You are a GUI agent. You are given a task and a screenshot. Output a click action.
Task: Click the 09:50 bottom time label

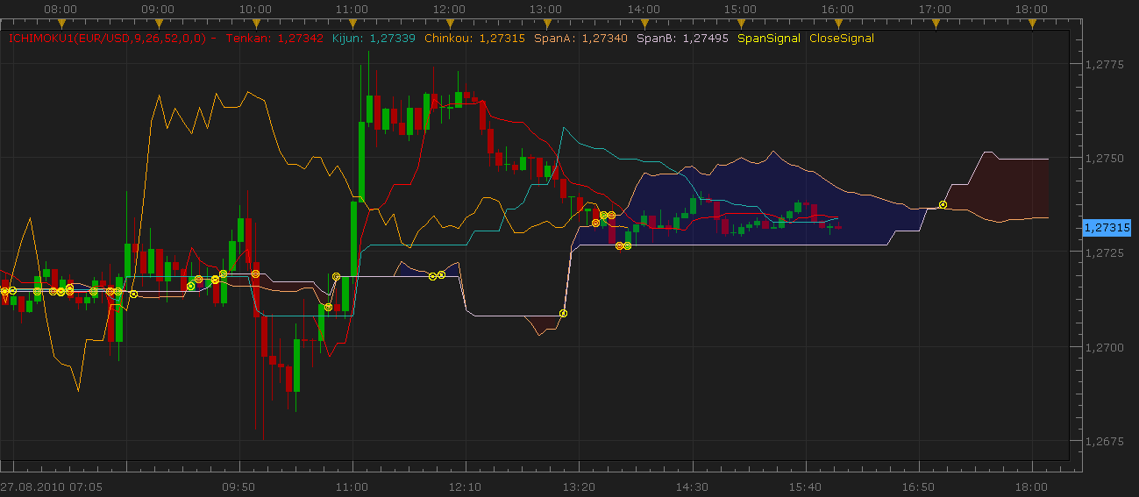click(x=238, y=486)
